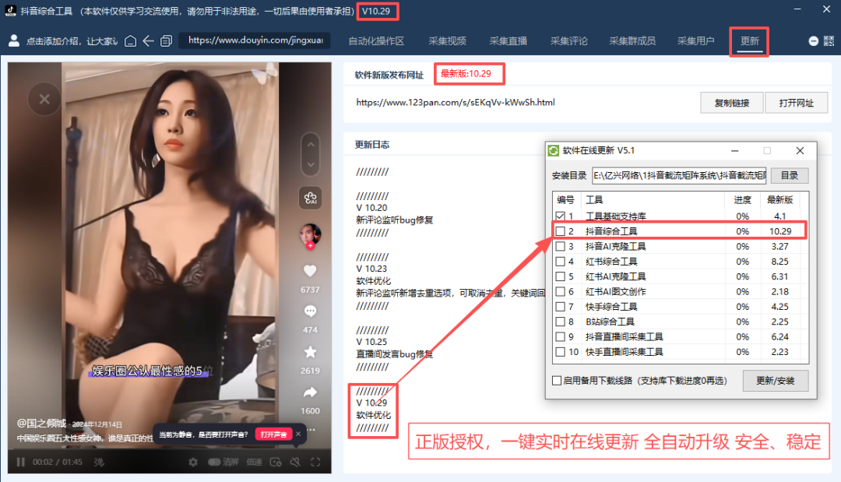Click the 软件在线更新 dialog app icon
Image resolution: width=841 pixels, height=482 pixels.
click(x=554, y=150)
